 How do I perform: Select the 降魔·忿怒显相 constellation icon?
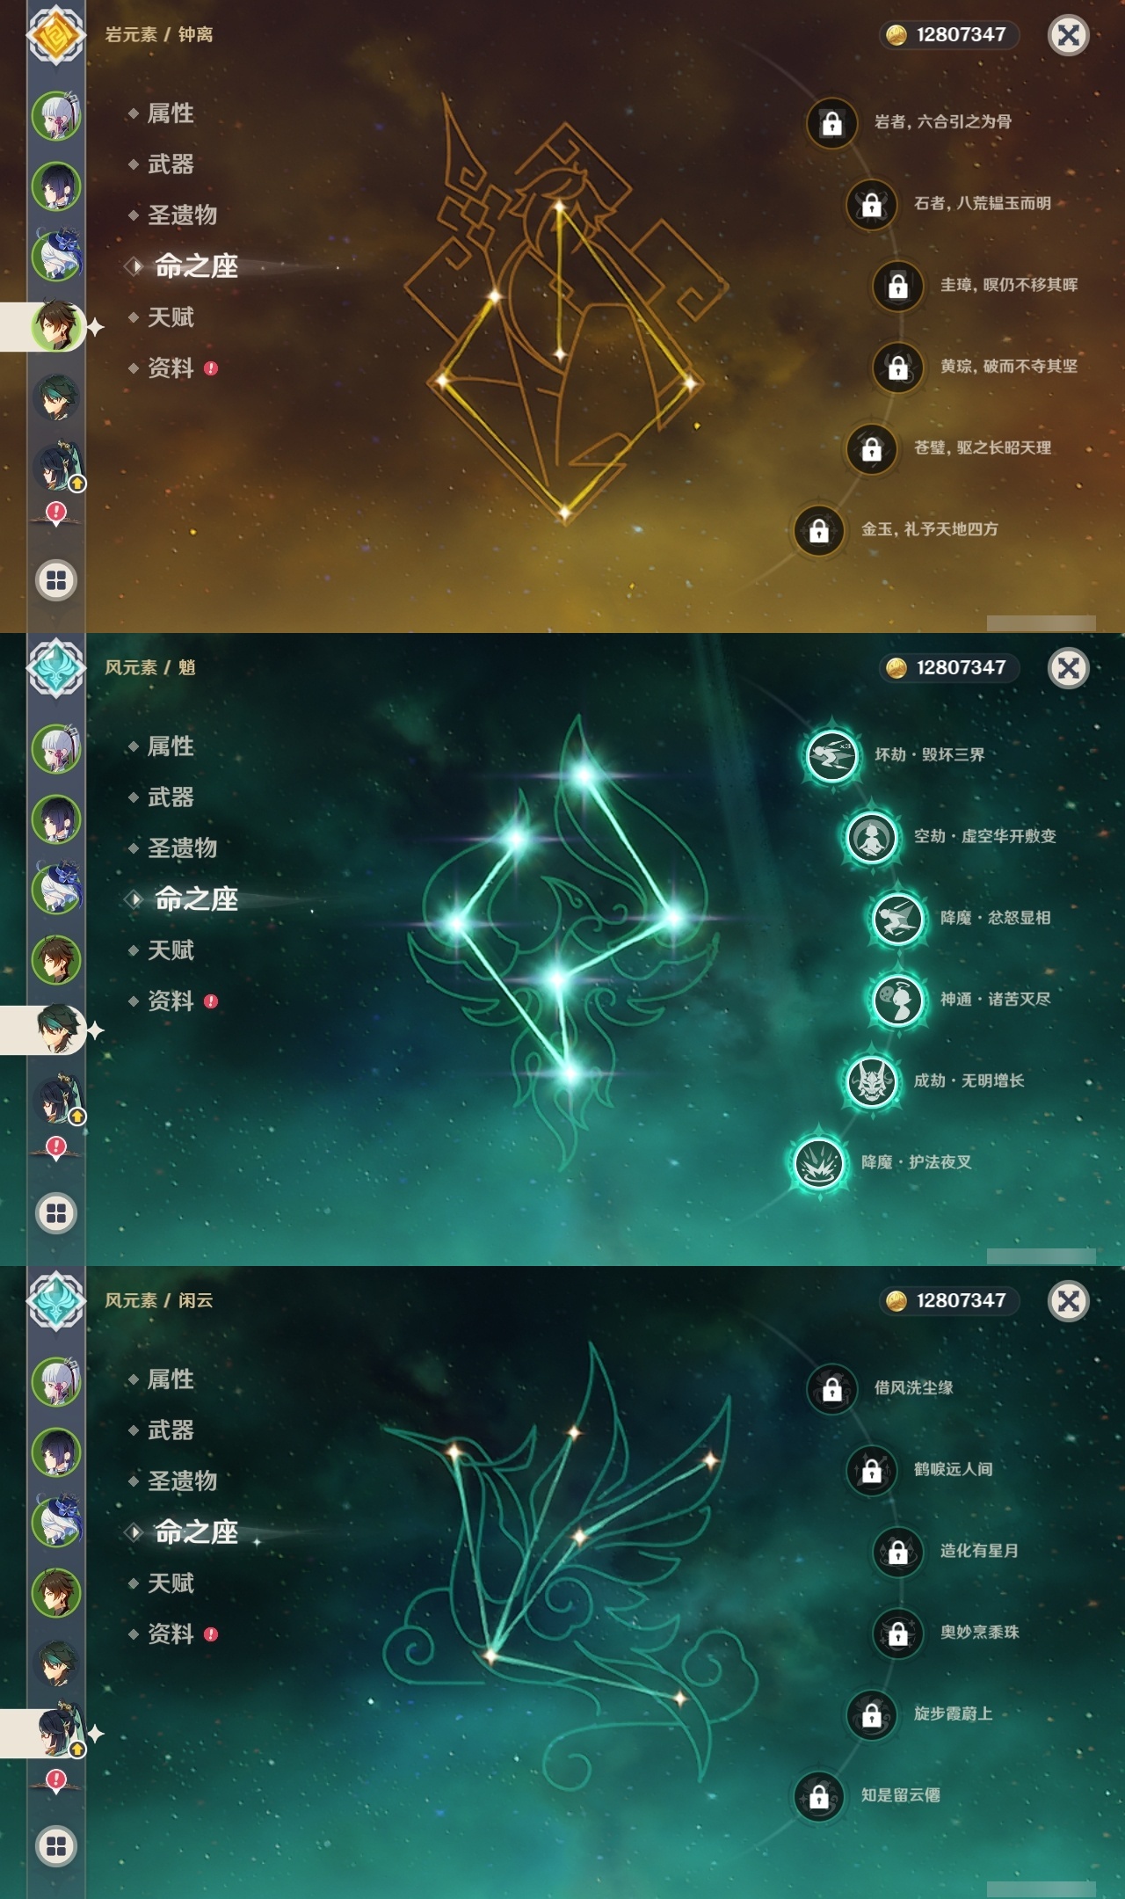tap(897, 919)
